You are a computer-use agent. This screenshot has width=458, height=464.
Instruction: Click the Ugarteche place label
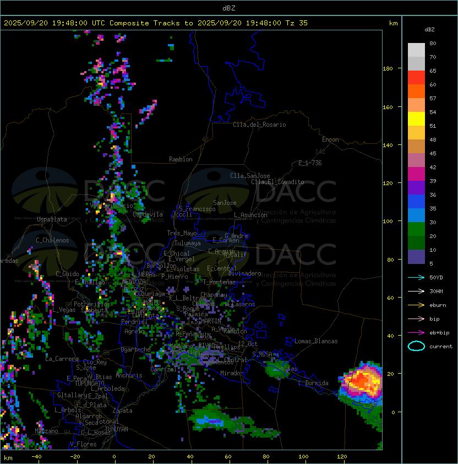136,349
